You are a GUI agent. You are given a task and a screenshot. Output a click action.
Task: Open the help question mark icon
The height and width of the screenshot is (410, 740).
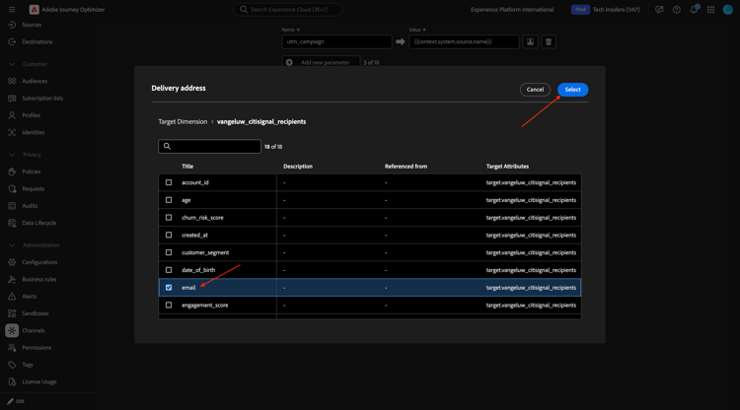point(676,10)
